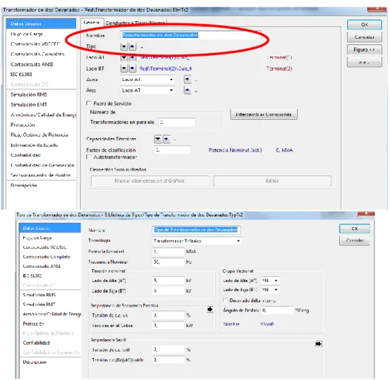
Task: Click Tensión de c.c. uk percent field
Action: pos(168,315)
